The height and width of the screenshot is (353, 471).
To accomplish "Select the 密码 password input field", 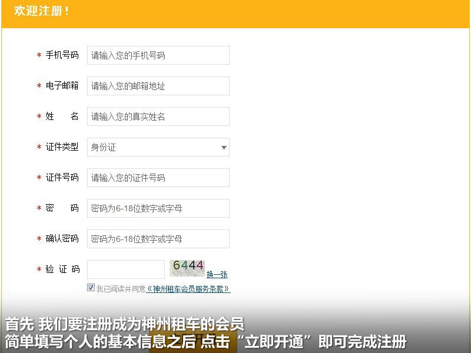I will pyautogui.click(x=158, y=208).
